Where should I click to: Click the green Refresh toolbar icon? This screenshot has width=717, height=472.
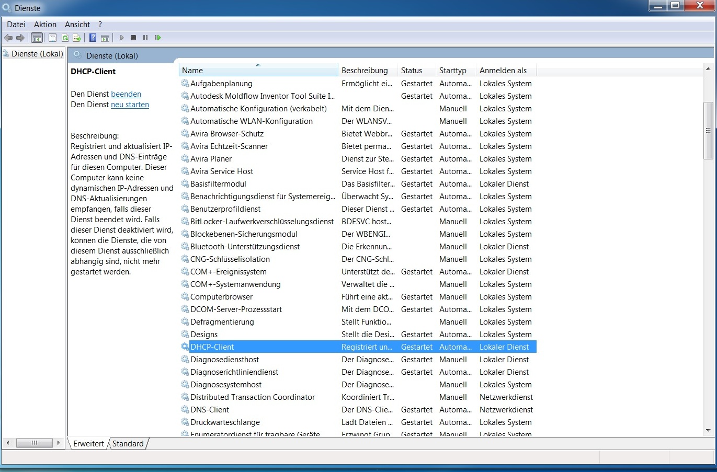(65, 38)
